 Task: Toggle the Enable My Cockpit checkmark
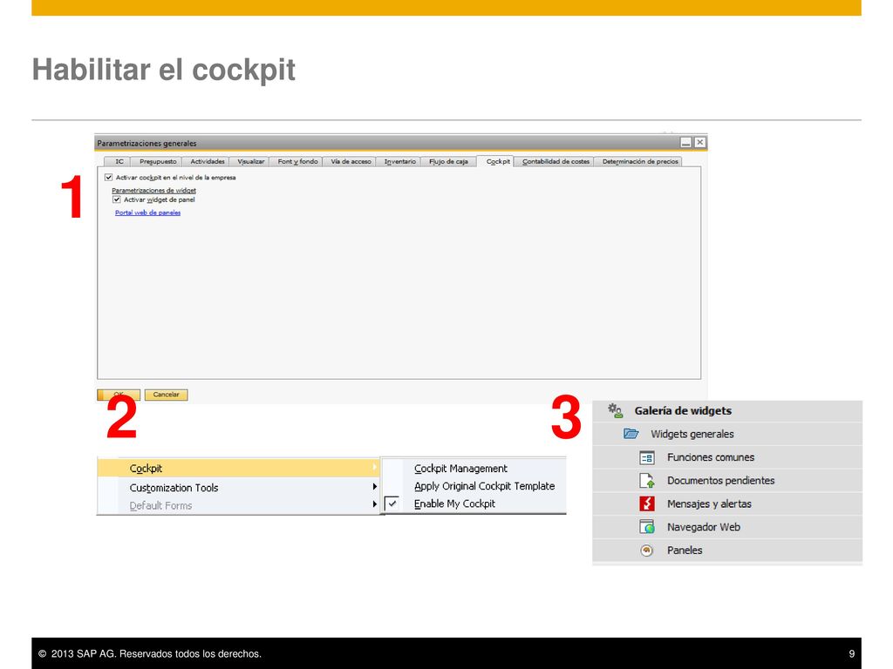click(x=392, y=503)
